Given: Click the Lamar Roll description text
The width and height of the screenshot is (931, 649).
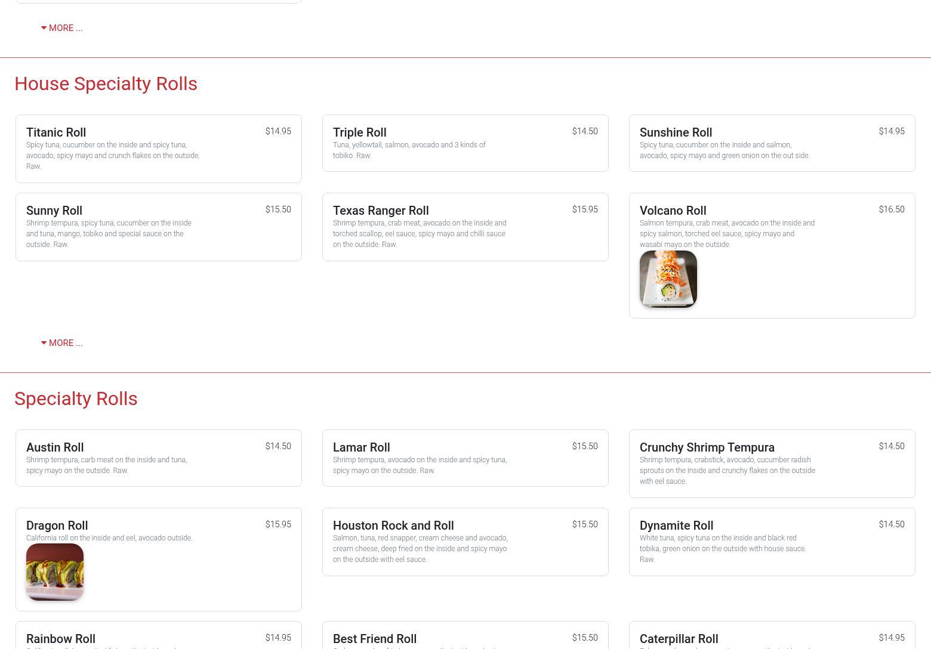Looking at the screenshot, I should pyautogui.click(x=420, y=465).
